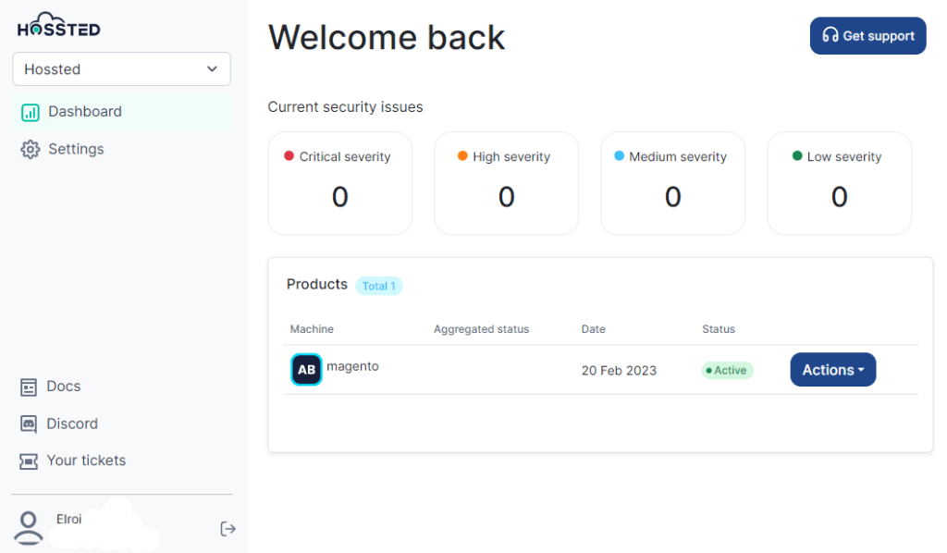This screenshot has height=553, width=947.
Task: Select the Medium severity card
Action: click(x=672, y=183)
